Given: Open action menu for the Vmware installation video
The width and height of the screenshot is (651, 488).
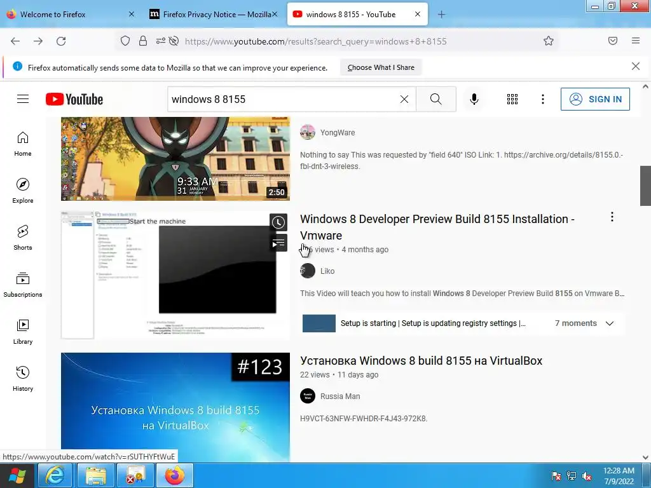Looking at the screenshot, I should pos(612,217).
